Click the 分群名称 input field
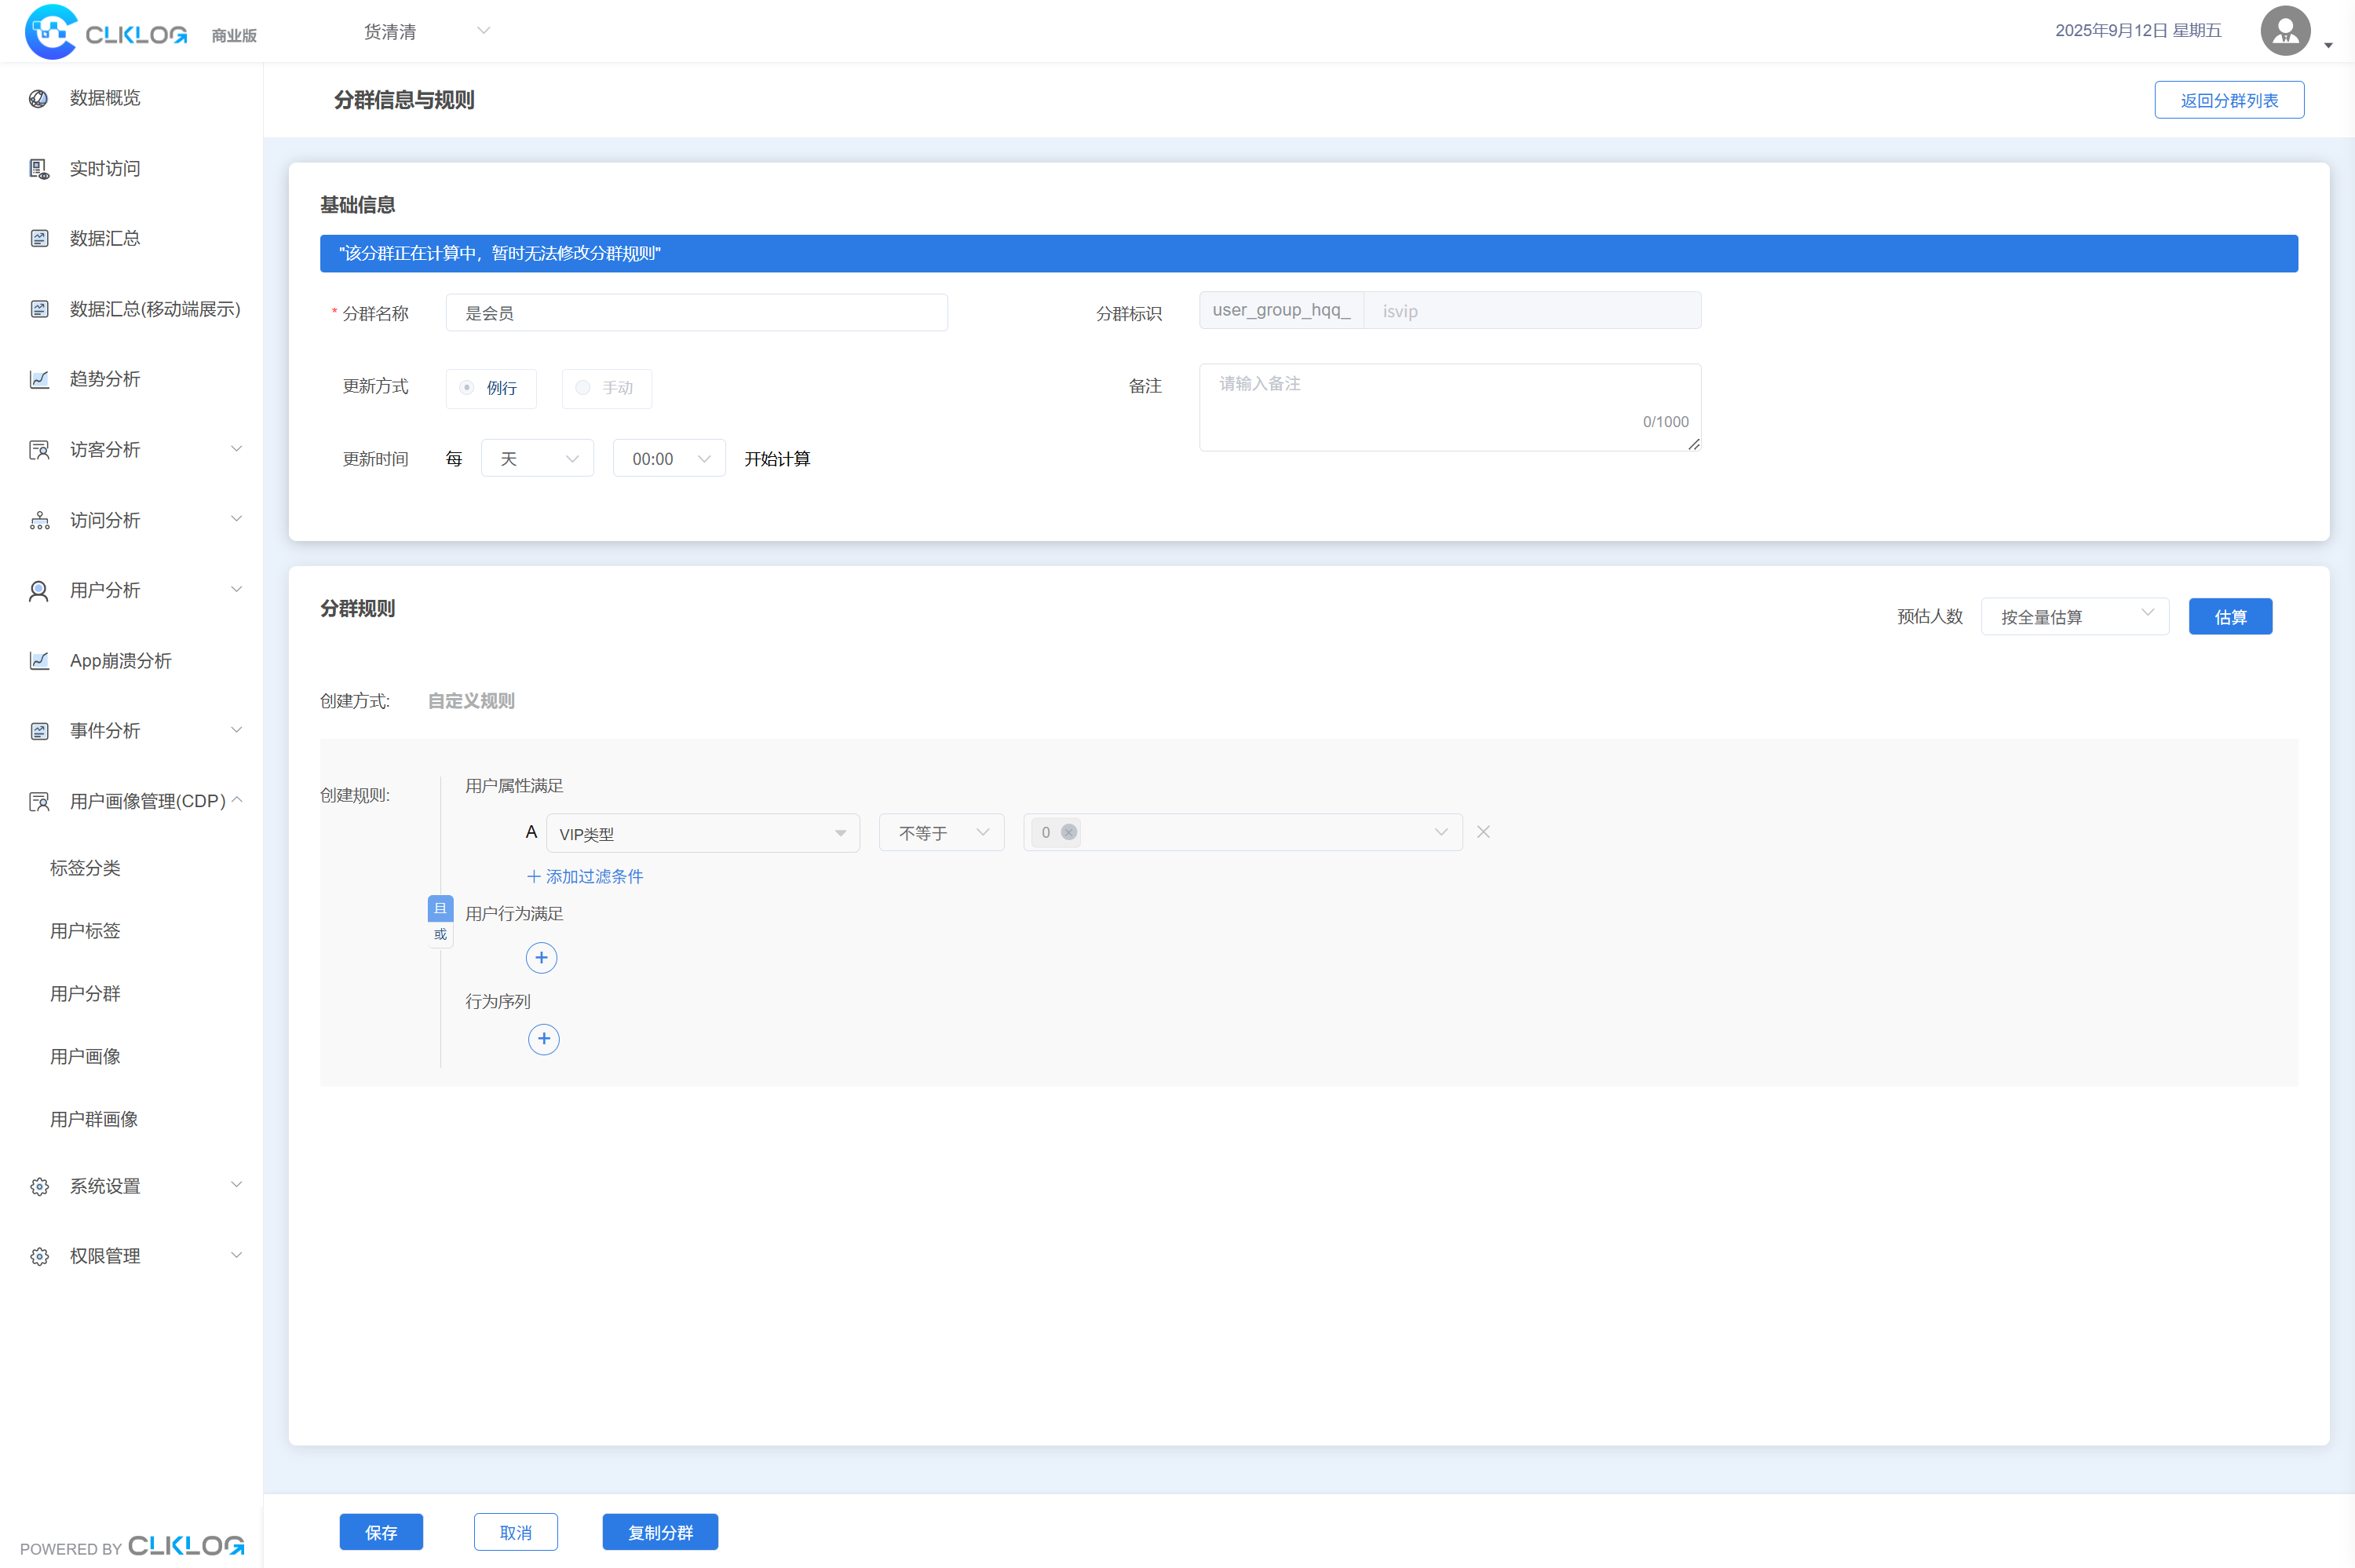Image resolution: width=2355 pixels, height=1568 pixels. 696,313
